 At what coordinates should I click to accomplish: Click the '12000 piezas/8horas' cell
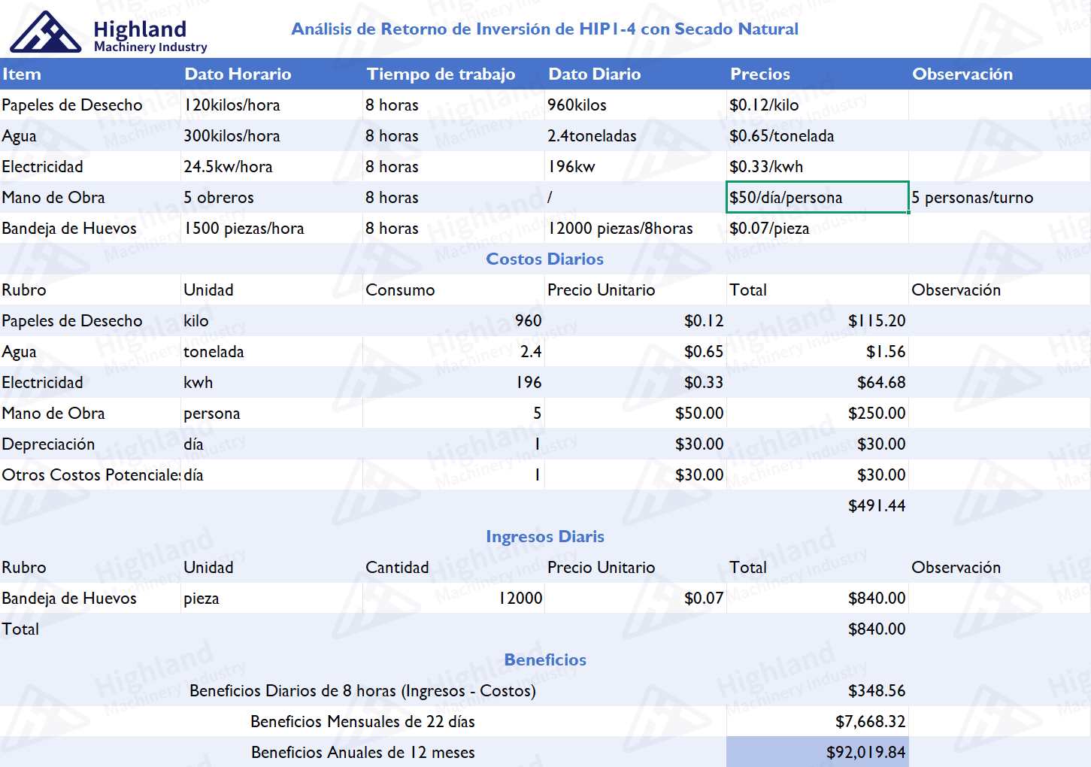click(x=620, y=229)
